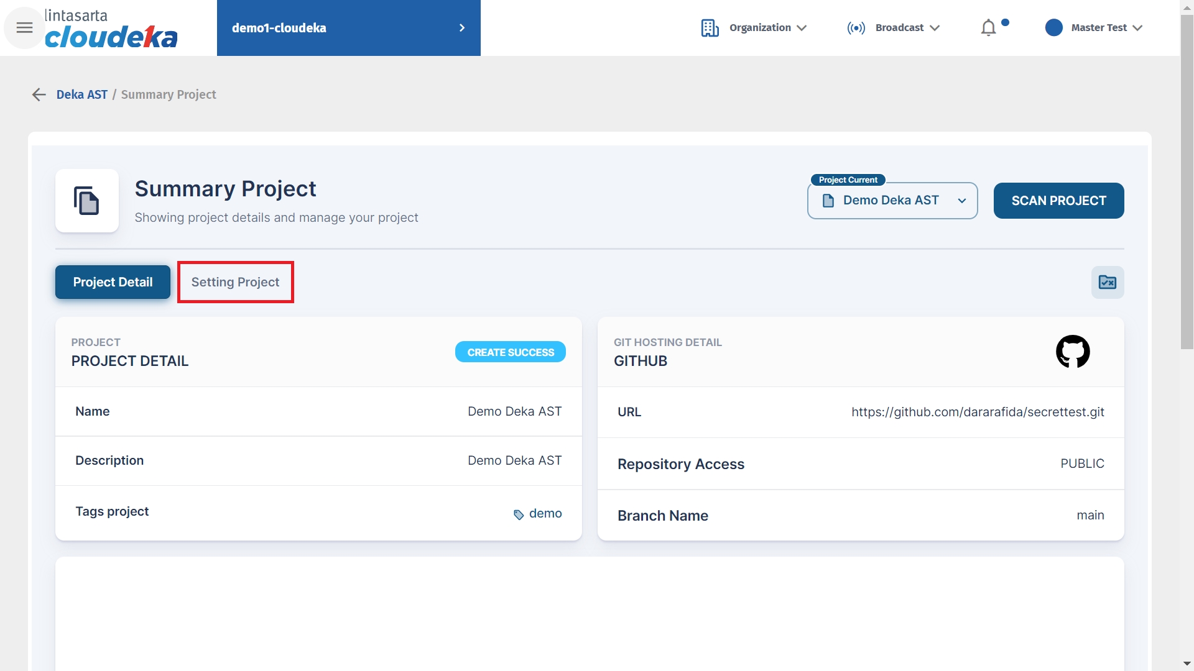Expand the Organization dropdown
The width and height of the screenshot is (1194, 671).
click(802, 28)
